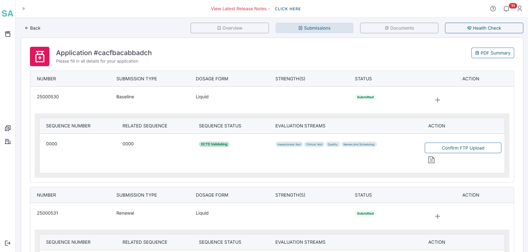The image size is (528, 252).
Task: Open the archive box sidebar icon
Action: click(8, 34)
